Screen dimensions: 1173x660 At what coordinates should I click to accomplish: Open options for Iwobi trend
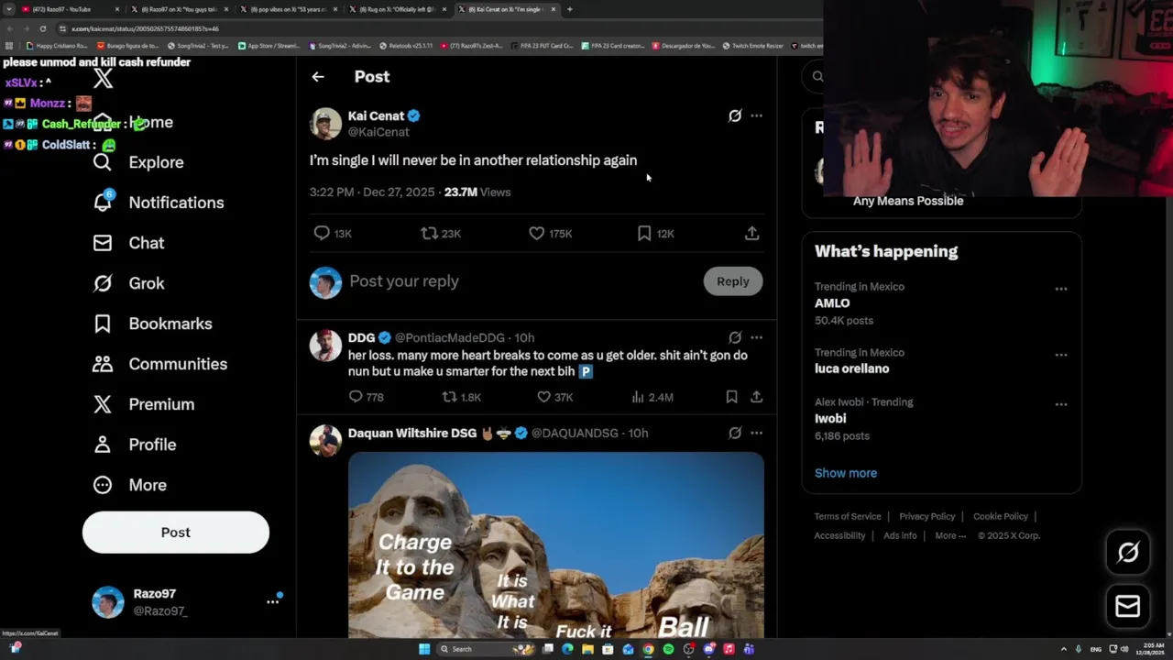point(1061,404)
